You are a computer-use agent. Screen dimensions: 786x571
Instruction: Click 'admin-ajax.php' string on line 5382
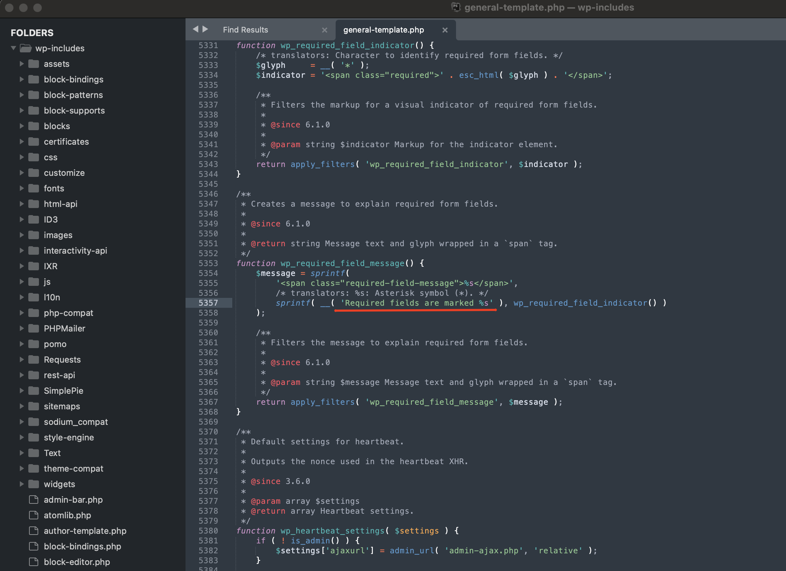[484, 550]
